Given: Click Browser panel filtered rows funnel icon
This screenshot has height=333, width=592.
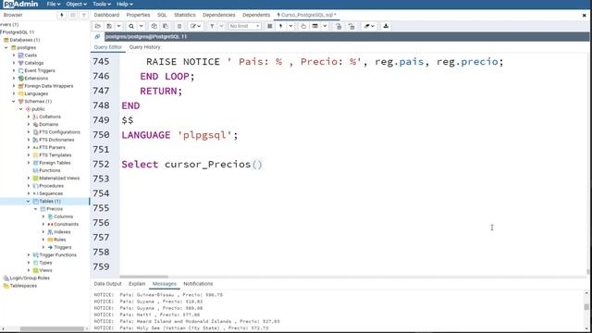Looking at the screenshot, I should click(x=84, y=15).
